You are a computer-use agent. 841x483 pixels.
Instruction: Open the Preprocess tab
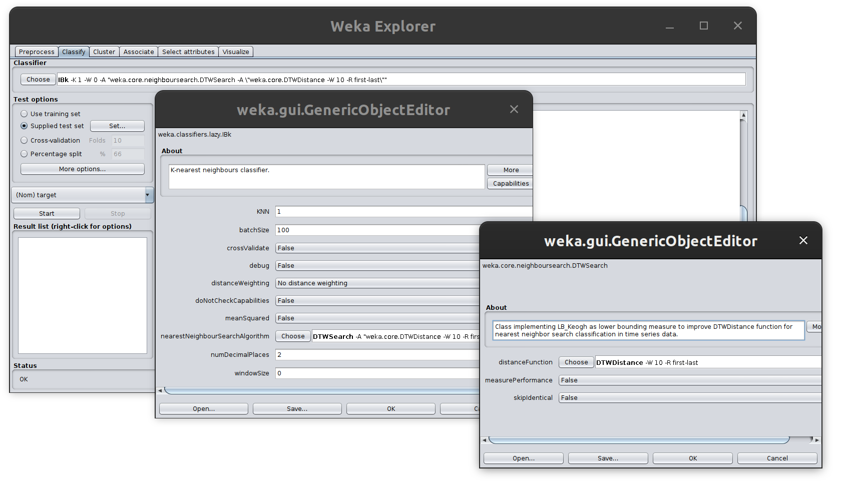pyautogui.click(x=37, y=52)
